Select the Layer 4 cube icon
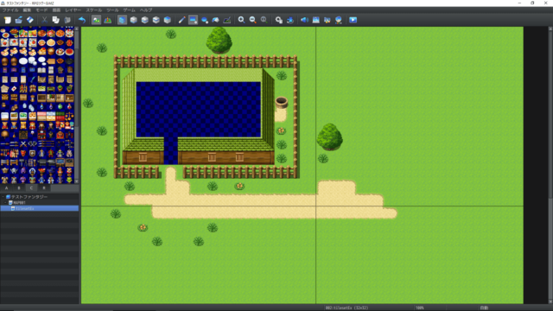Viewport: 553px width, 311px height. coord(167,20)
